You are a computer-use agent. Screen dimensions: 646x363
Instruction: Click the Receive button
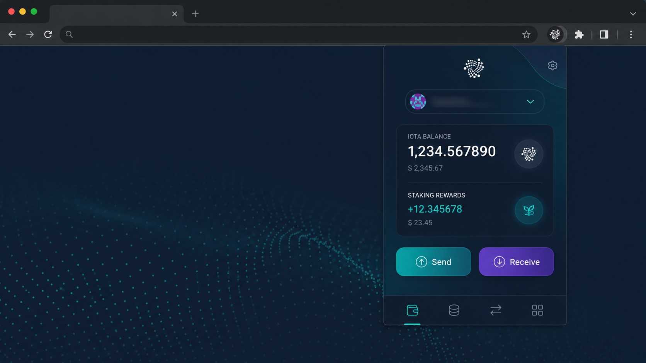516,262
